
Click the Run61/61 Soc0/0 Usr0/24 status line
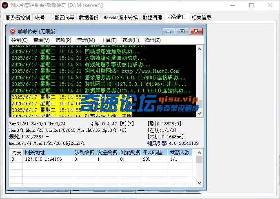click(37, 124)
